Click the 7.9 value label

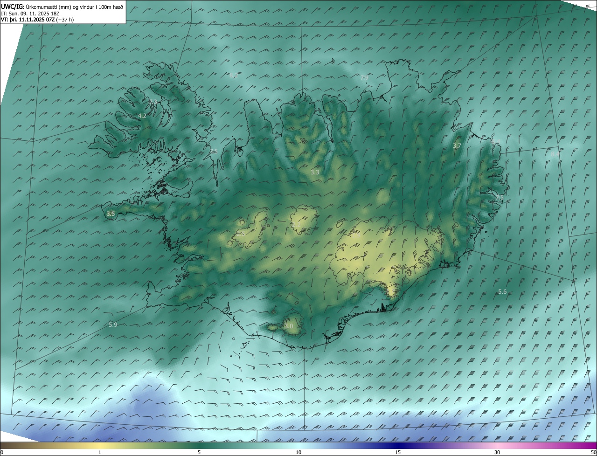pyautogui.click(x=364, y=77)
